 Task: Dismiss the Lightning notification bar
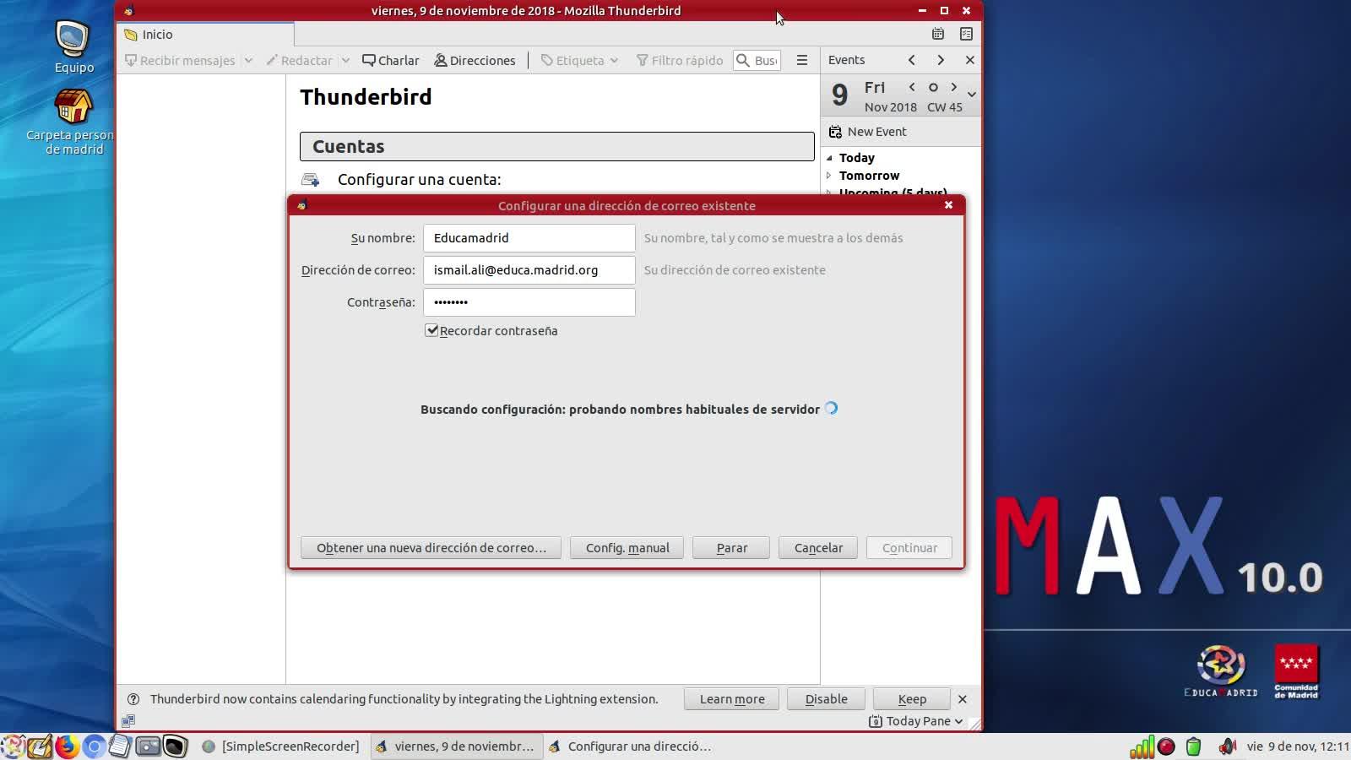[963, 699]
